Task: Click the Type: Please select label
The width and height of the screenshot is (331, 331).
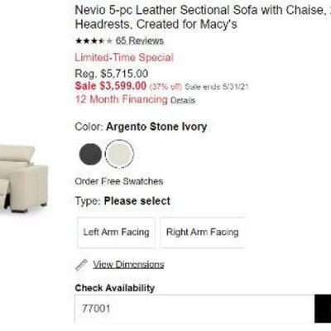Action: [x=122, y=201]
